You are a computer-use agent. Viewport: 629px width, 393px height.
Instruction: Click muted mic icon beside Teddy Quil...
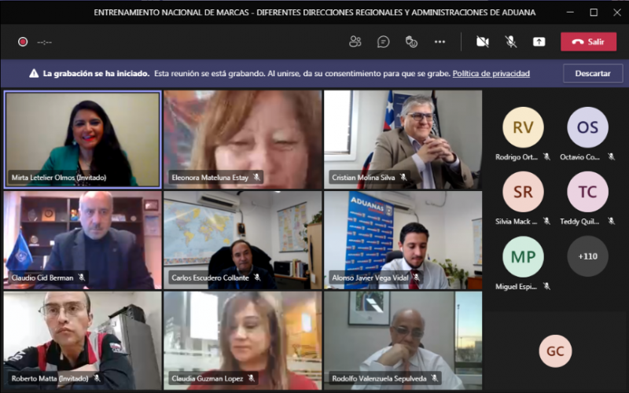pyautogui.click(x=611, y=221)
